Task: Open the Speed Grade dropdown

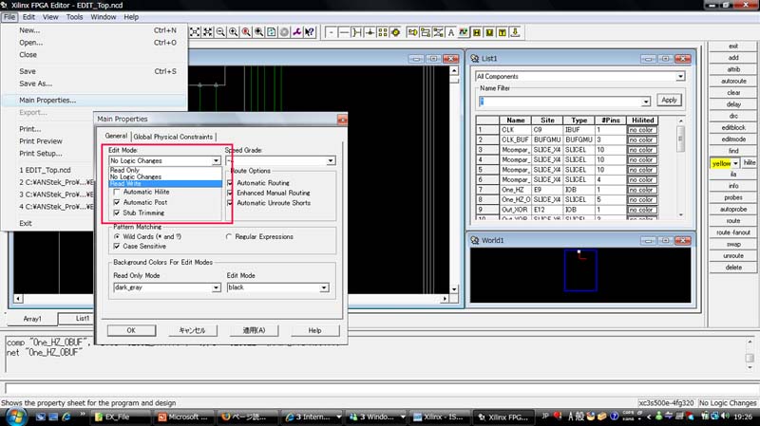Action: click(x=331, y=160)
